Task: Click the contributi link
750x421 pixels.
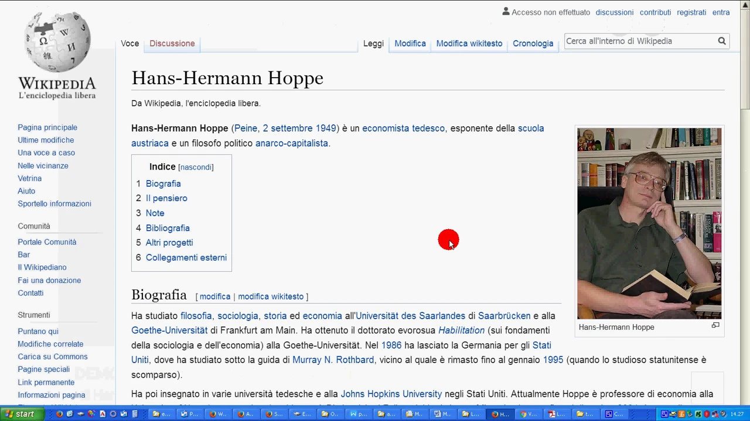Action: [x=655, y=12]
